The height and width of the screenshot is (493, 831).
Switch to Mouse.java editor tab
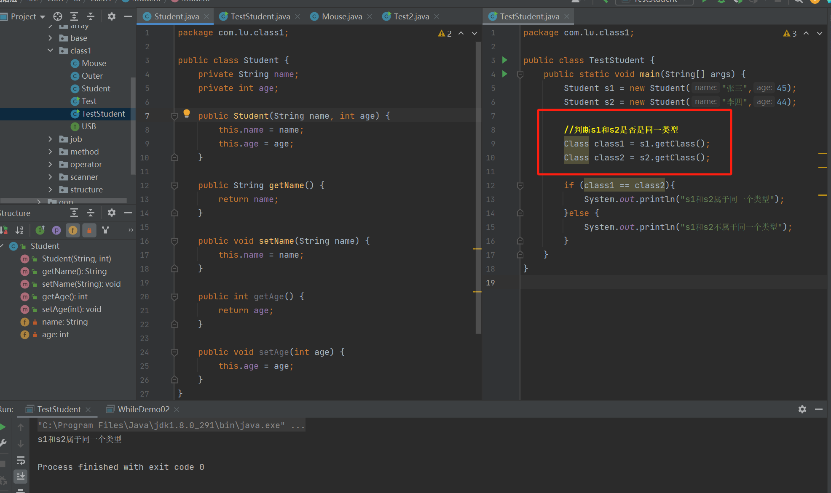pos(341,16)
